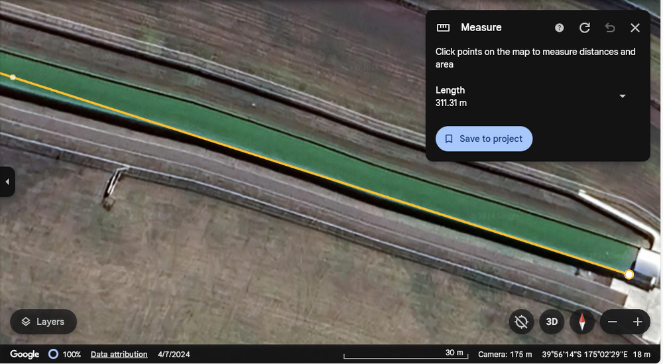Expand the Length units dropdown arrow
This screenshot has height=364, width=663.
(623, 96)
